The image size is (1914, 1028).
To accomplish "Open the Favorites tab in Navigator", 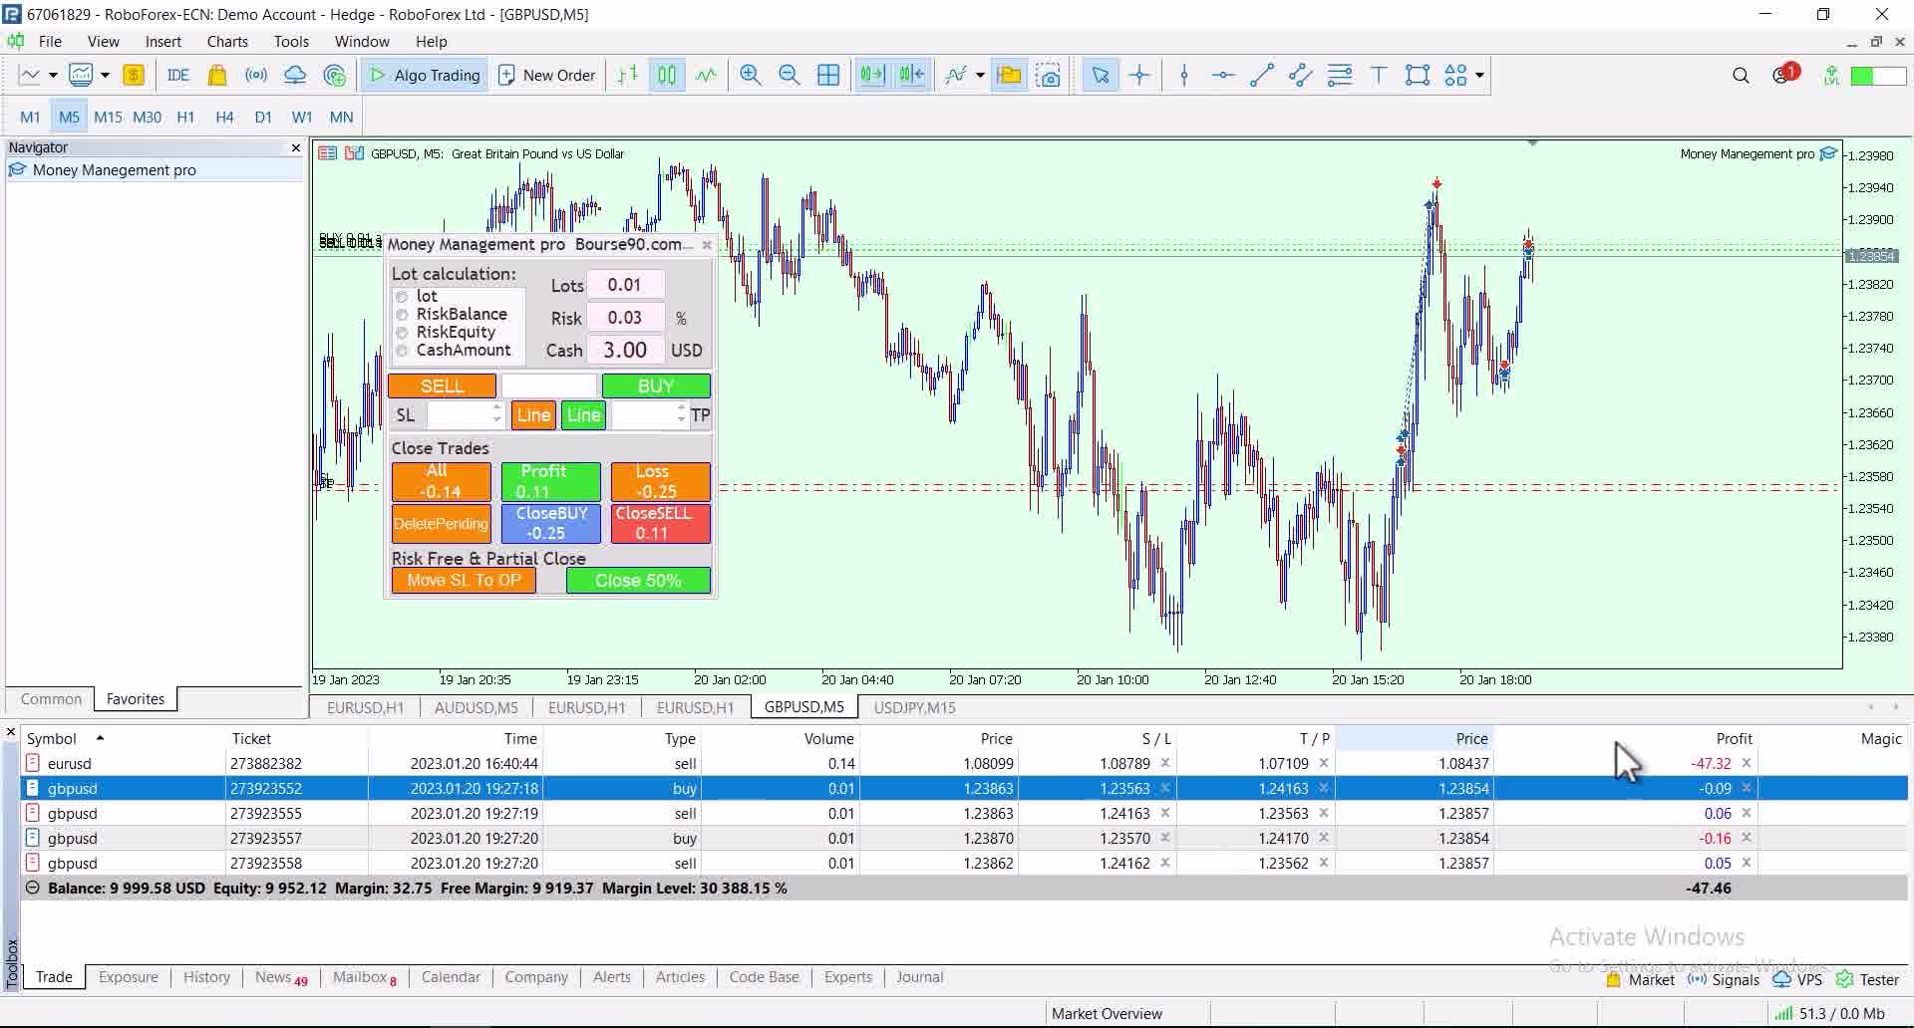I will point(136,699).
